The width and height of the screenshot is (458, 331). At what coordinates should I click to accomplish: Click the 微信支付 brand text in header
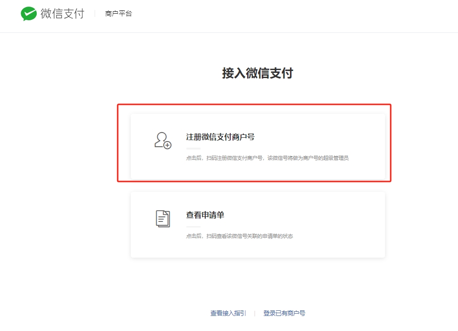point(62,14)
